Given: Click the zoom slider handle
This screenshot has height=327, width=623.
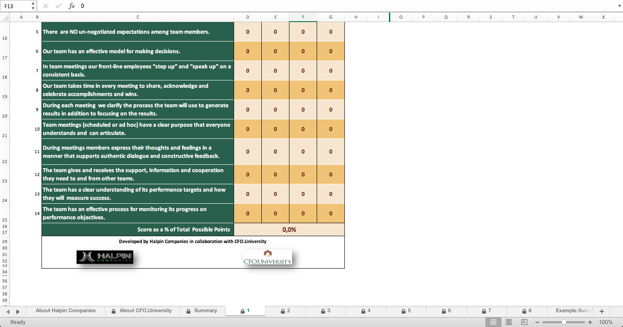Looking at the screenshot, I should tap(564, 322).
